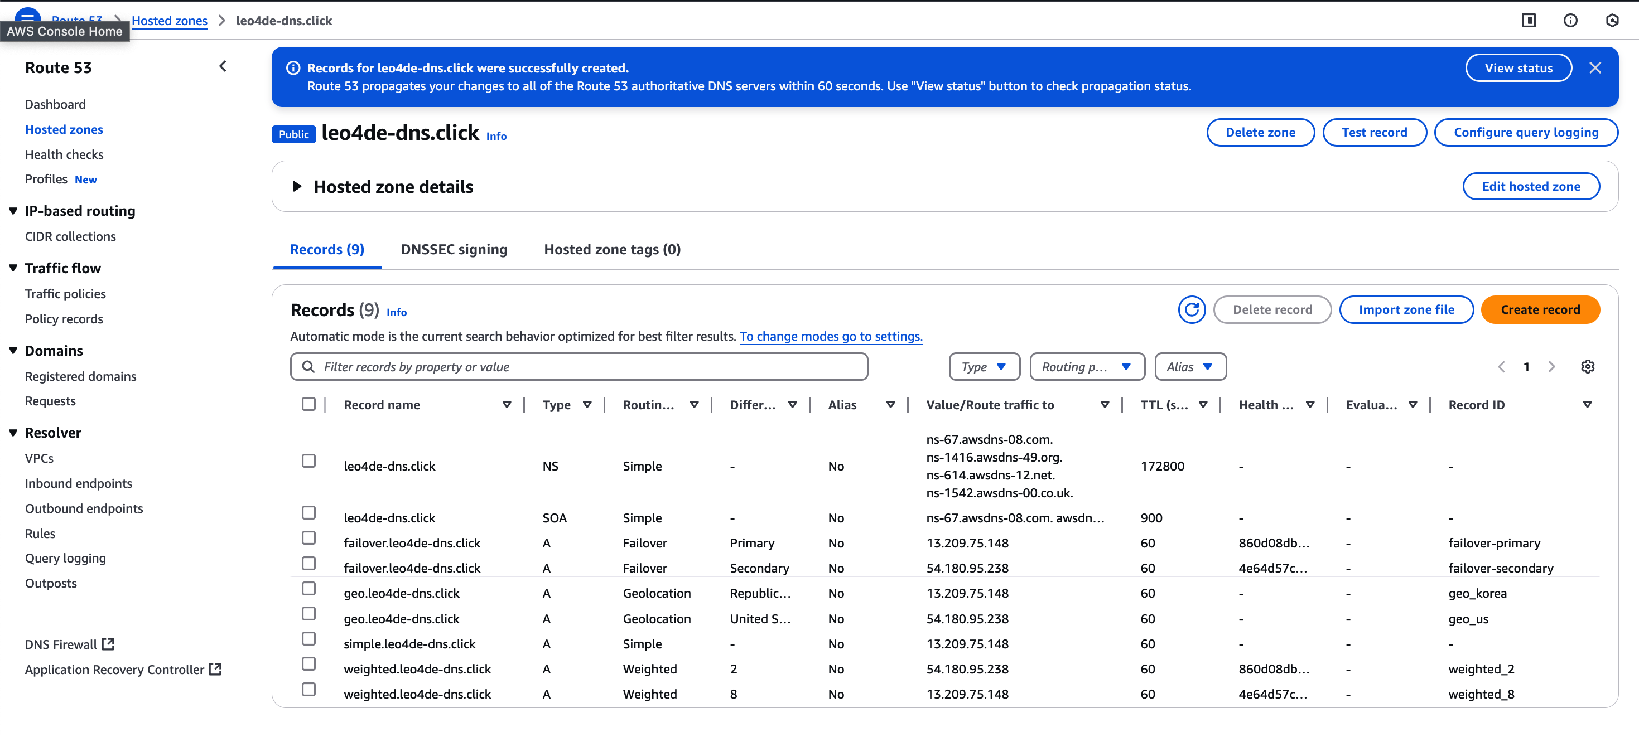Open the Hosted zone tags tab
Viewport: 1639px width, 737px height.
click(x=611, y=249)
